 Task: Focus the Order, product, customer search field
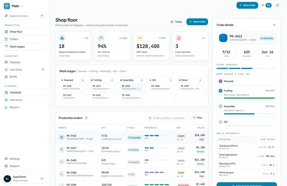[x=168, y=118]
